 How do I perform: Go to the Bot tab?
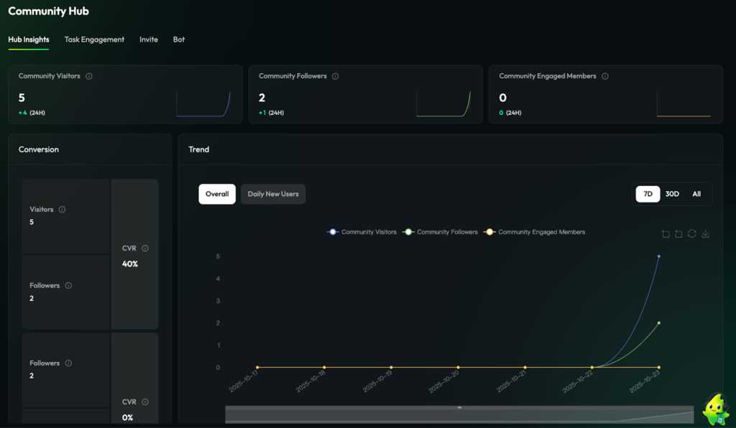[x=179, y=39]
